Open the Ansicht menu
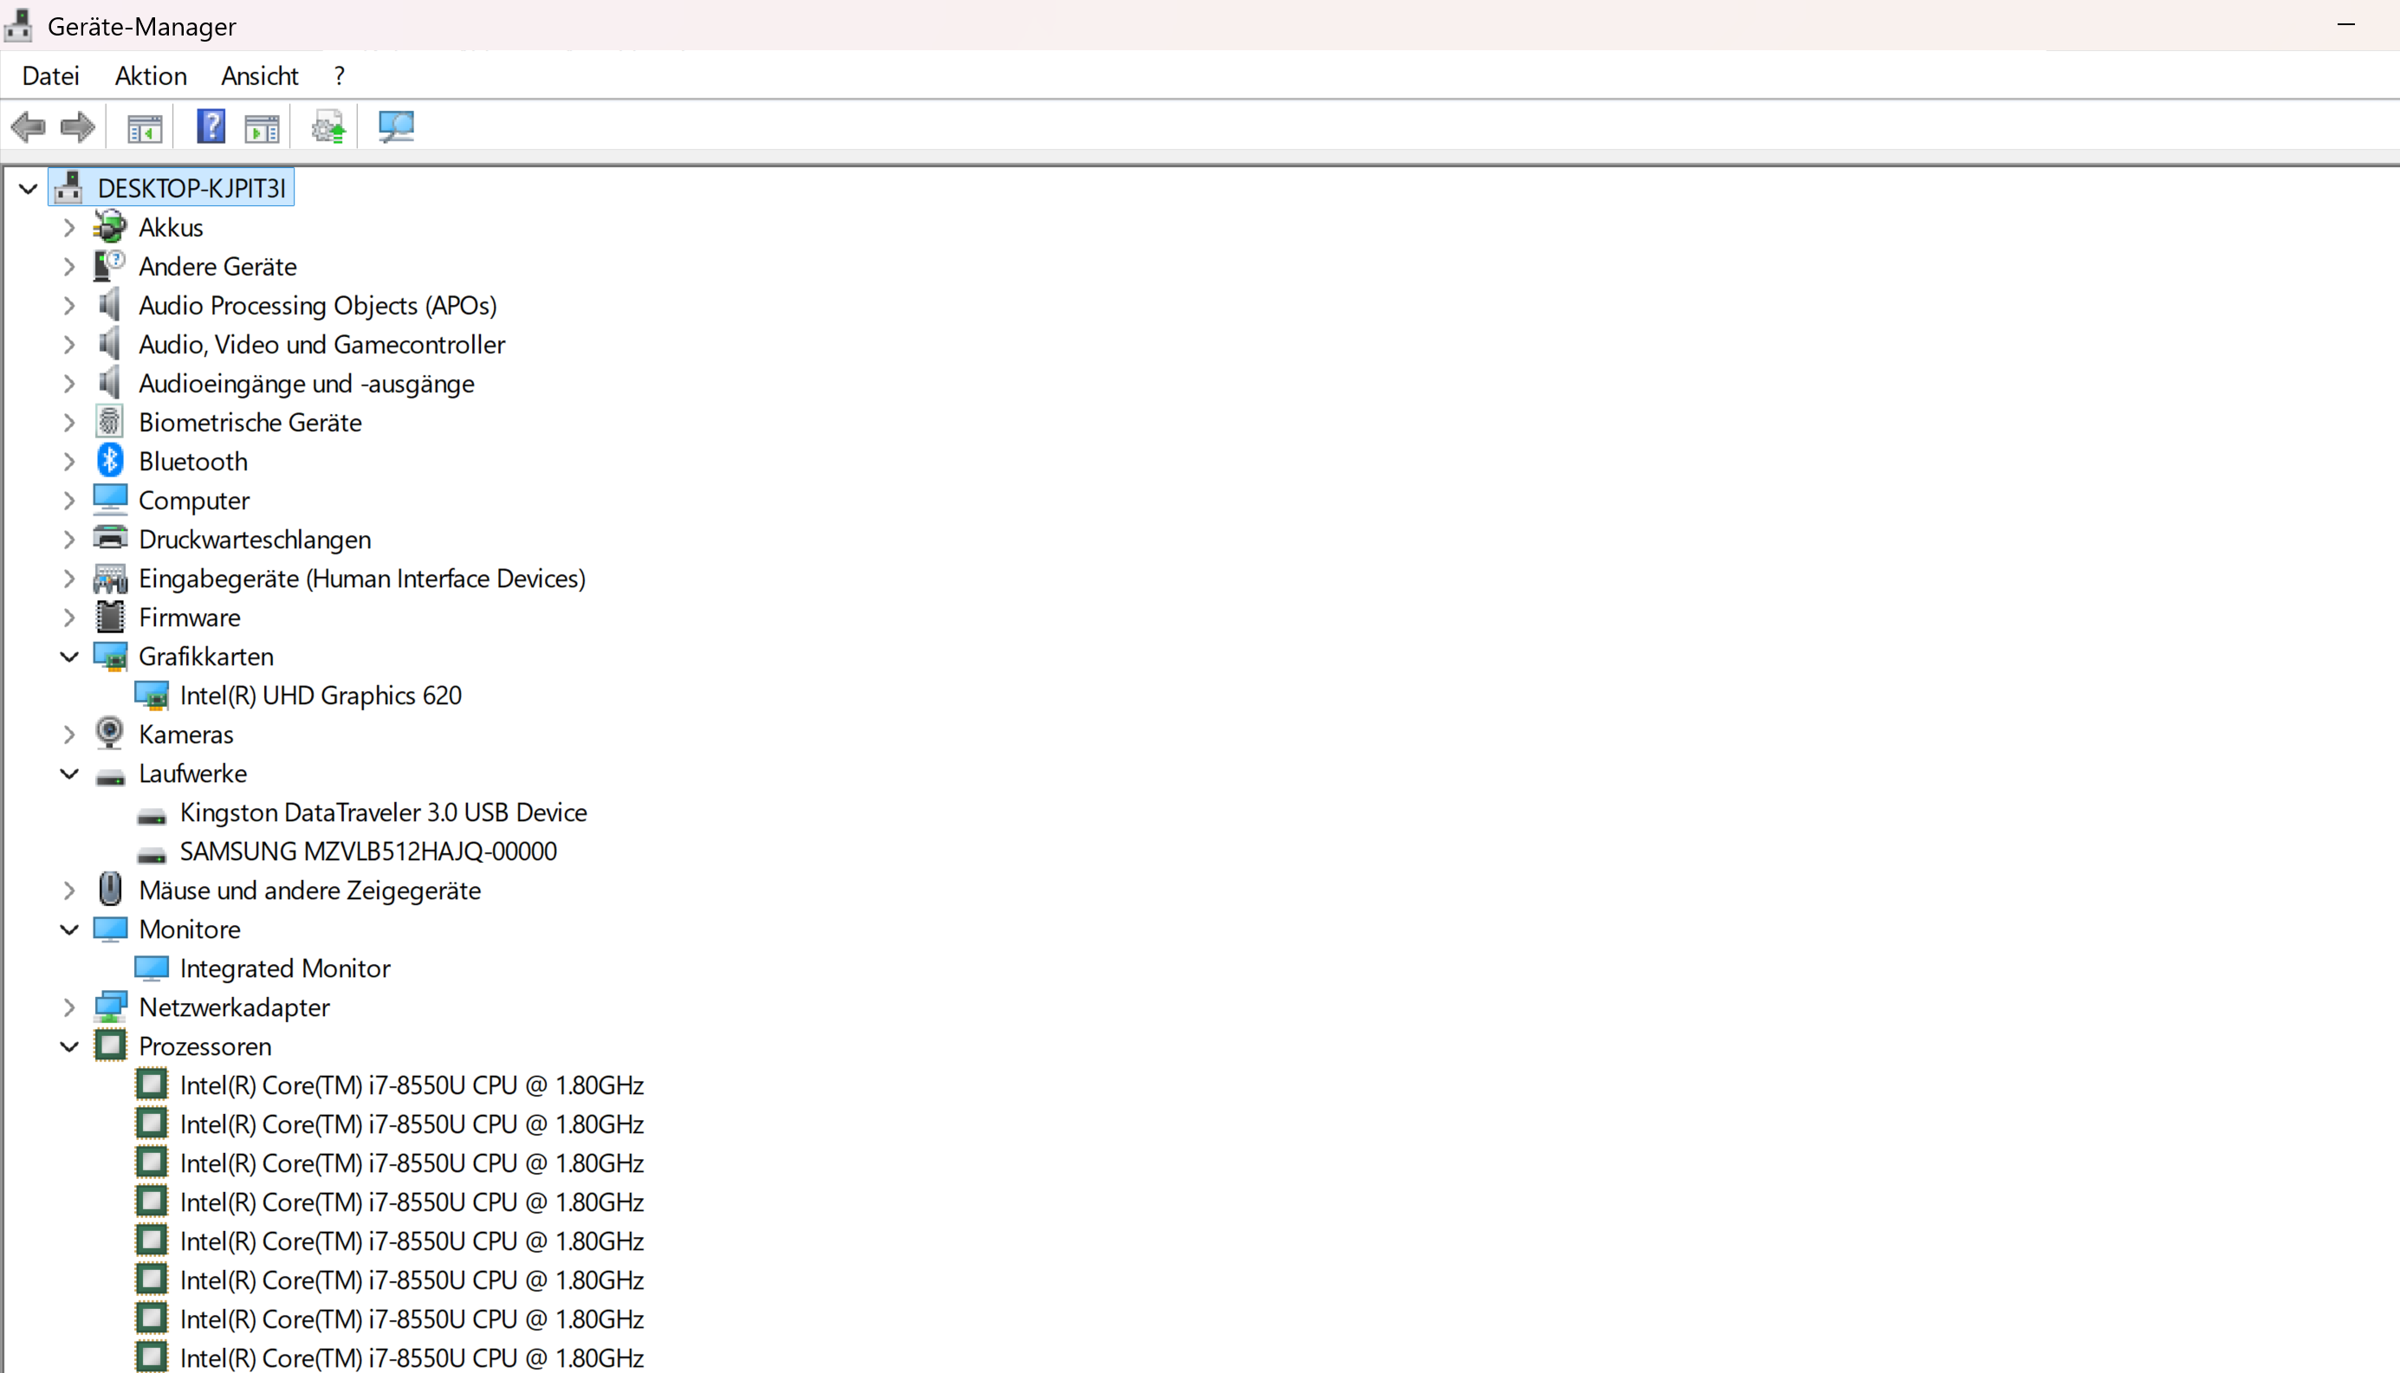Image resolution: width=2400 pixels, height=1373 pixels. click(x=260, y=75)
